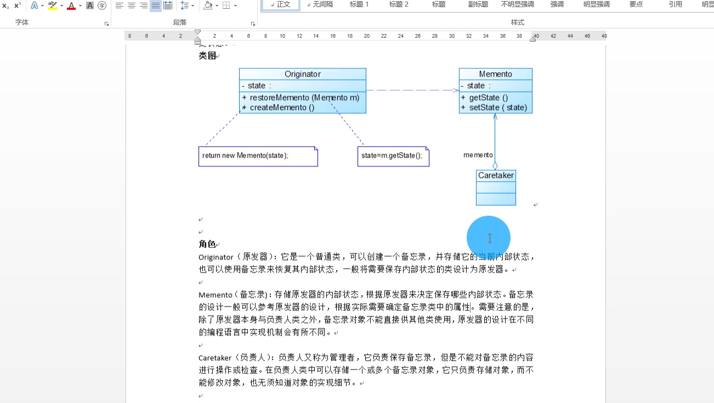Click the first line indent ruler marker

pyautogui.click(x=197, y=32)
